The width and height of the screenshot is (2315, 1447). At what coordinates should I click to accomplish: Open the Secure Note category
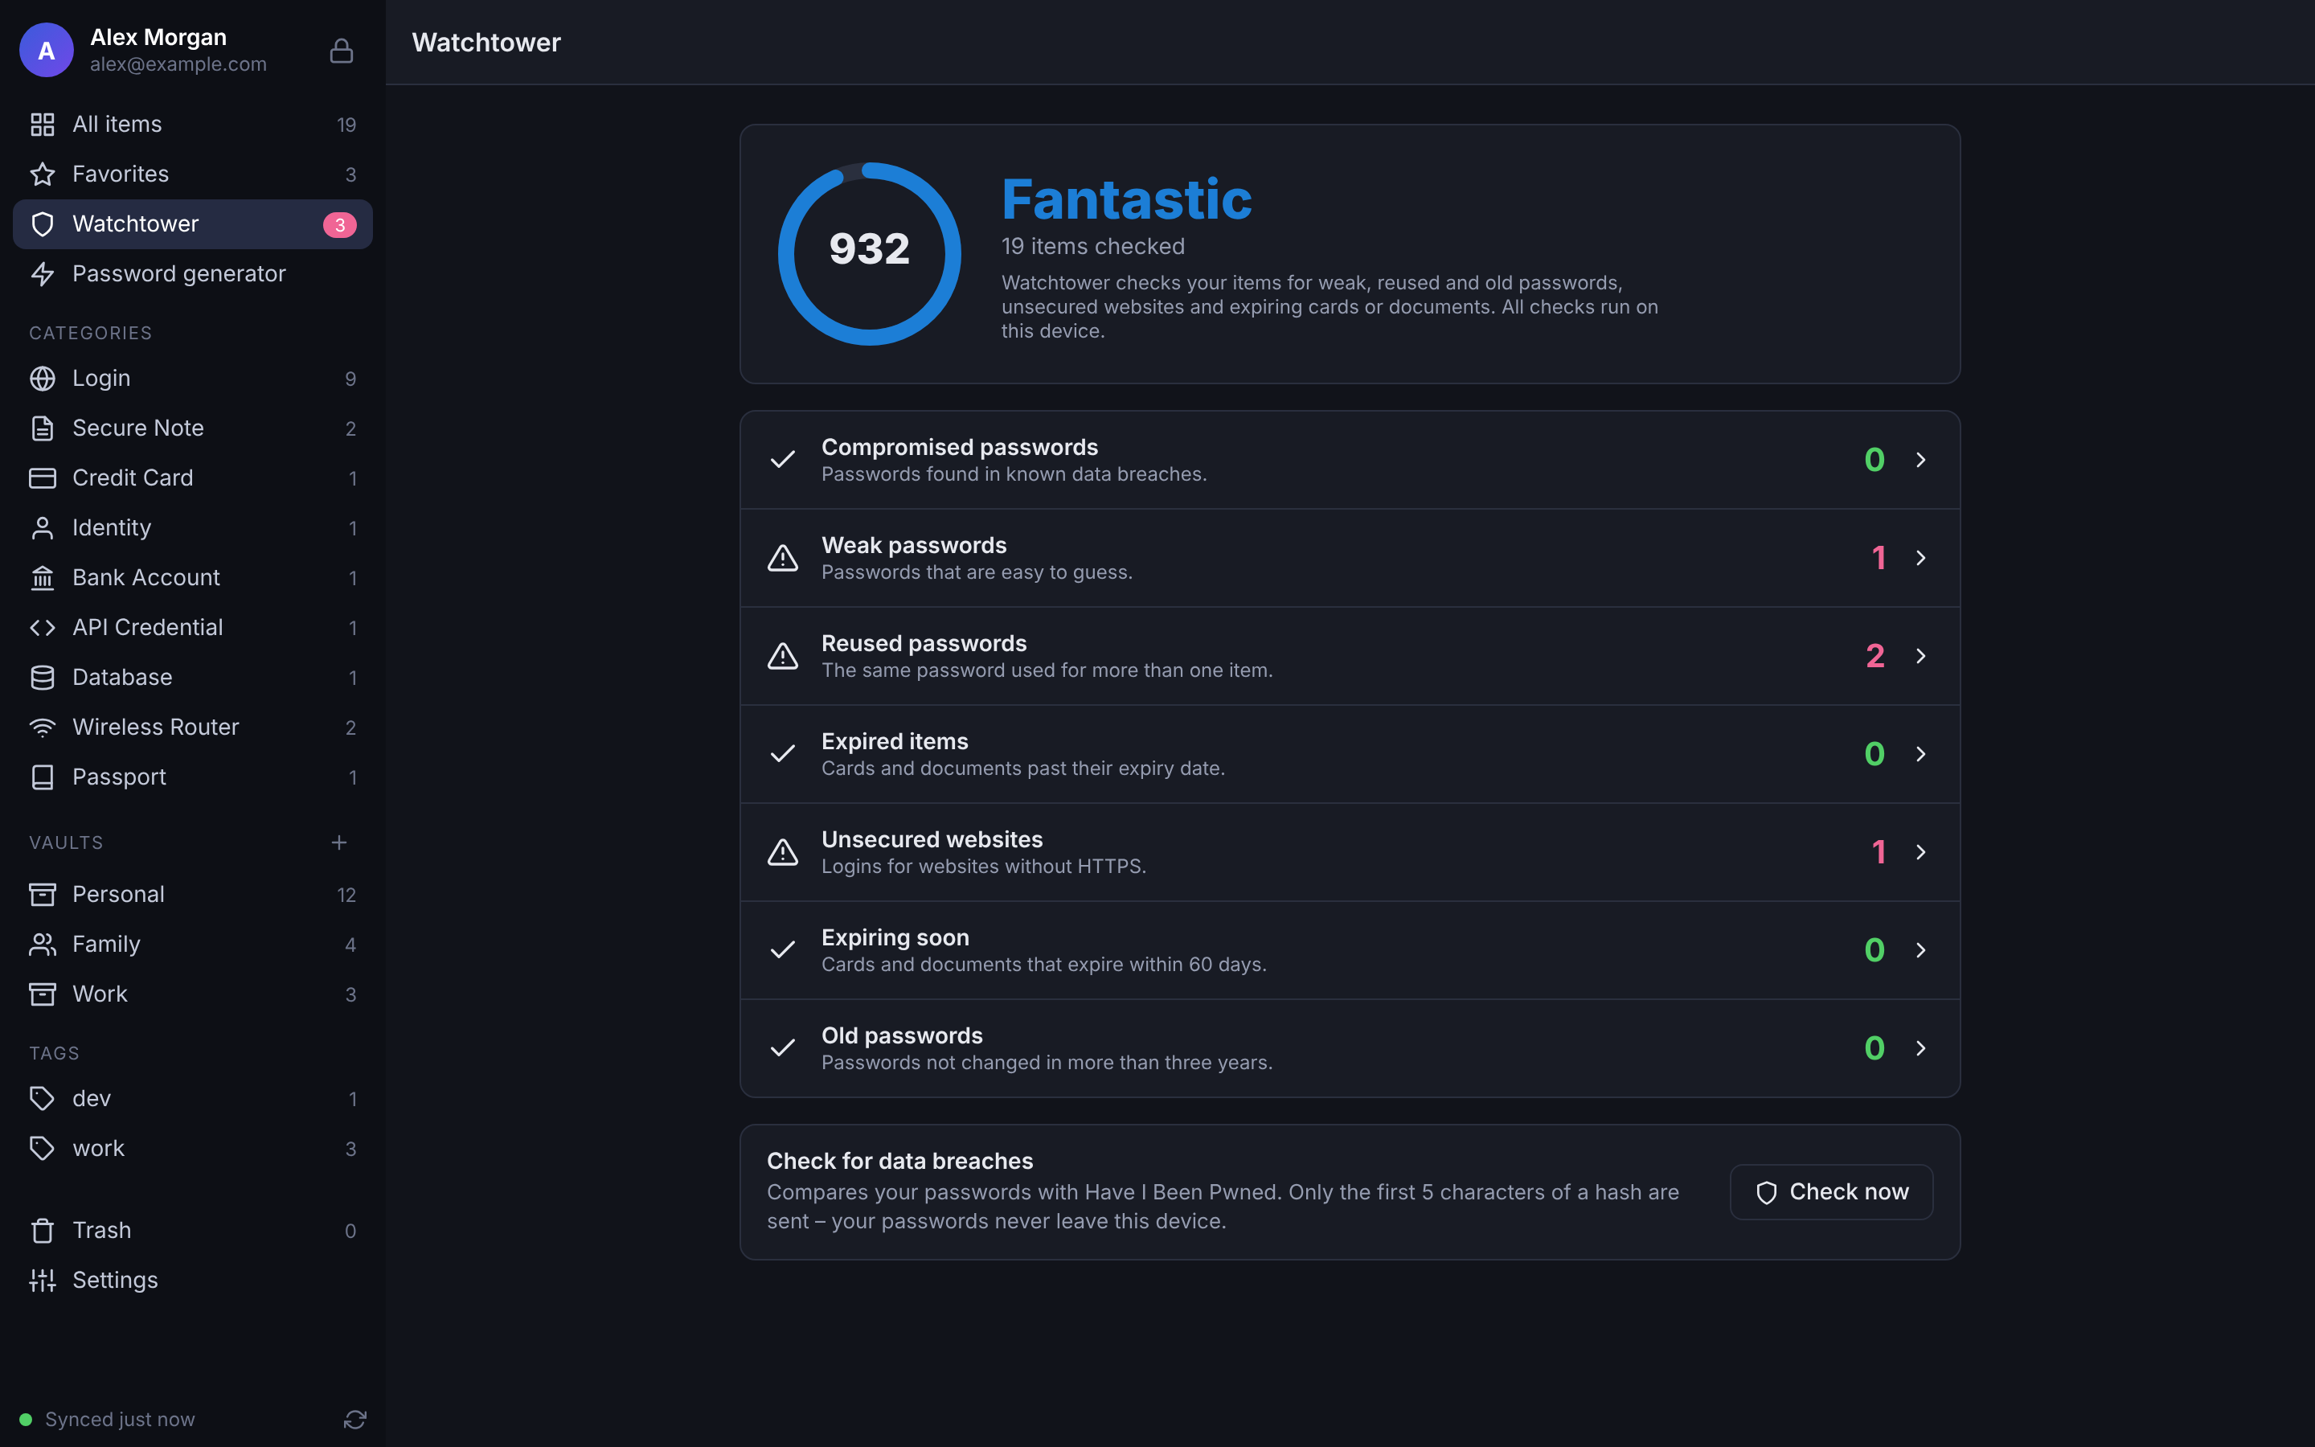tap(192, 428)
